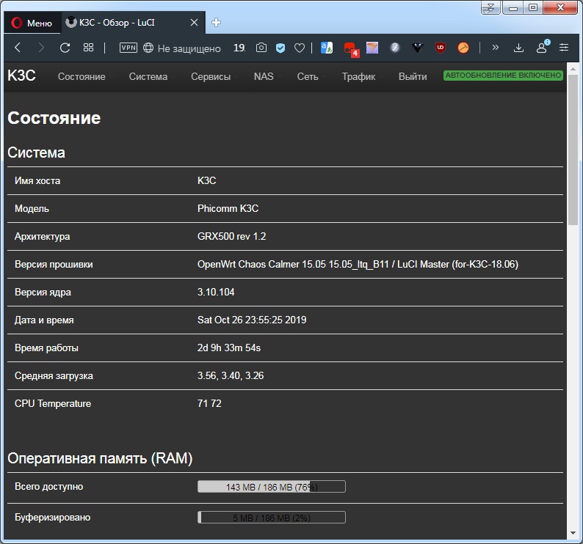This screenshot has height=544, width=583.
Task: Click load average 3.56, 3.40, 3.26
Action: [231, 375]
